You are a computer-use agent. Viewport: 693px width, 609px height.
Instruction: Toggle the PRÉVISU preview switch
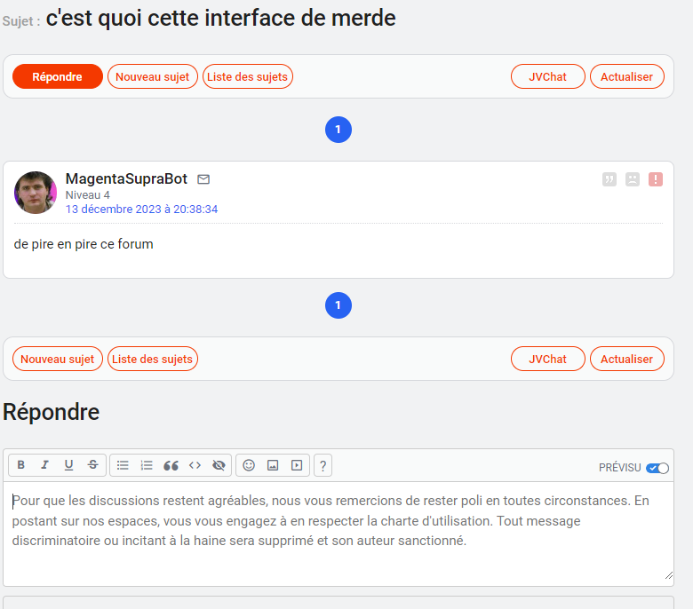coord(657,468)
